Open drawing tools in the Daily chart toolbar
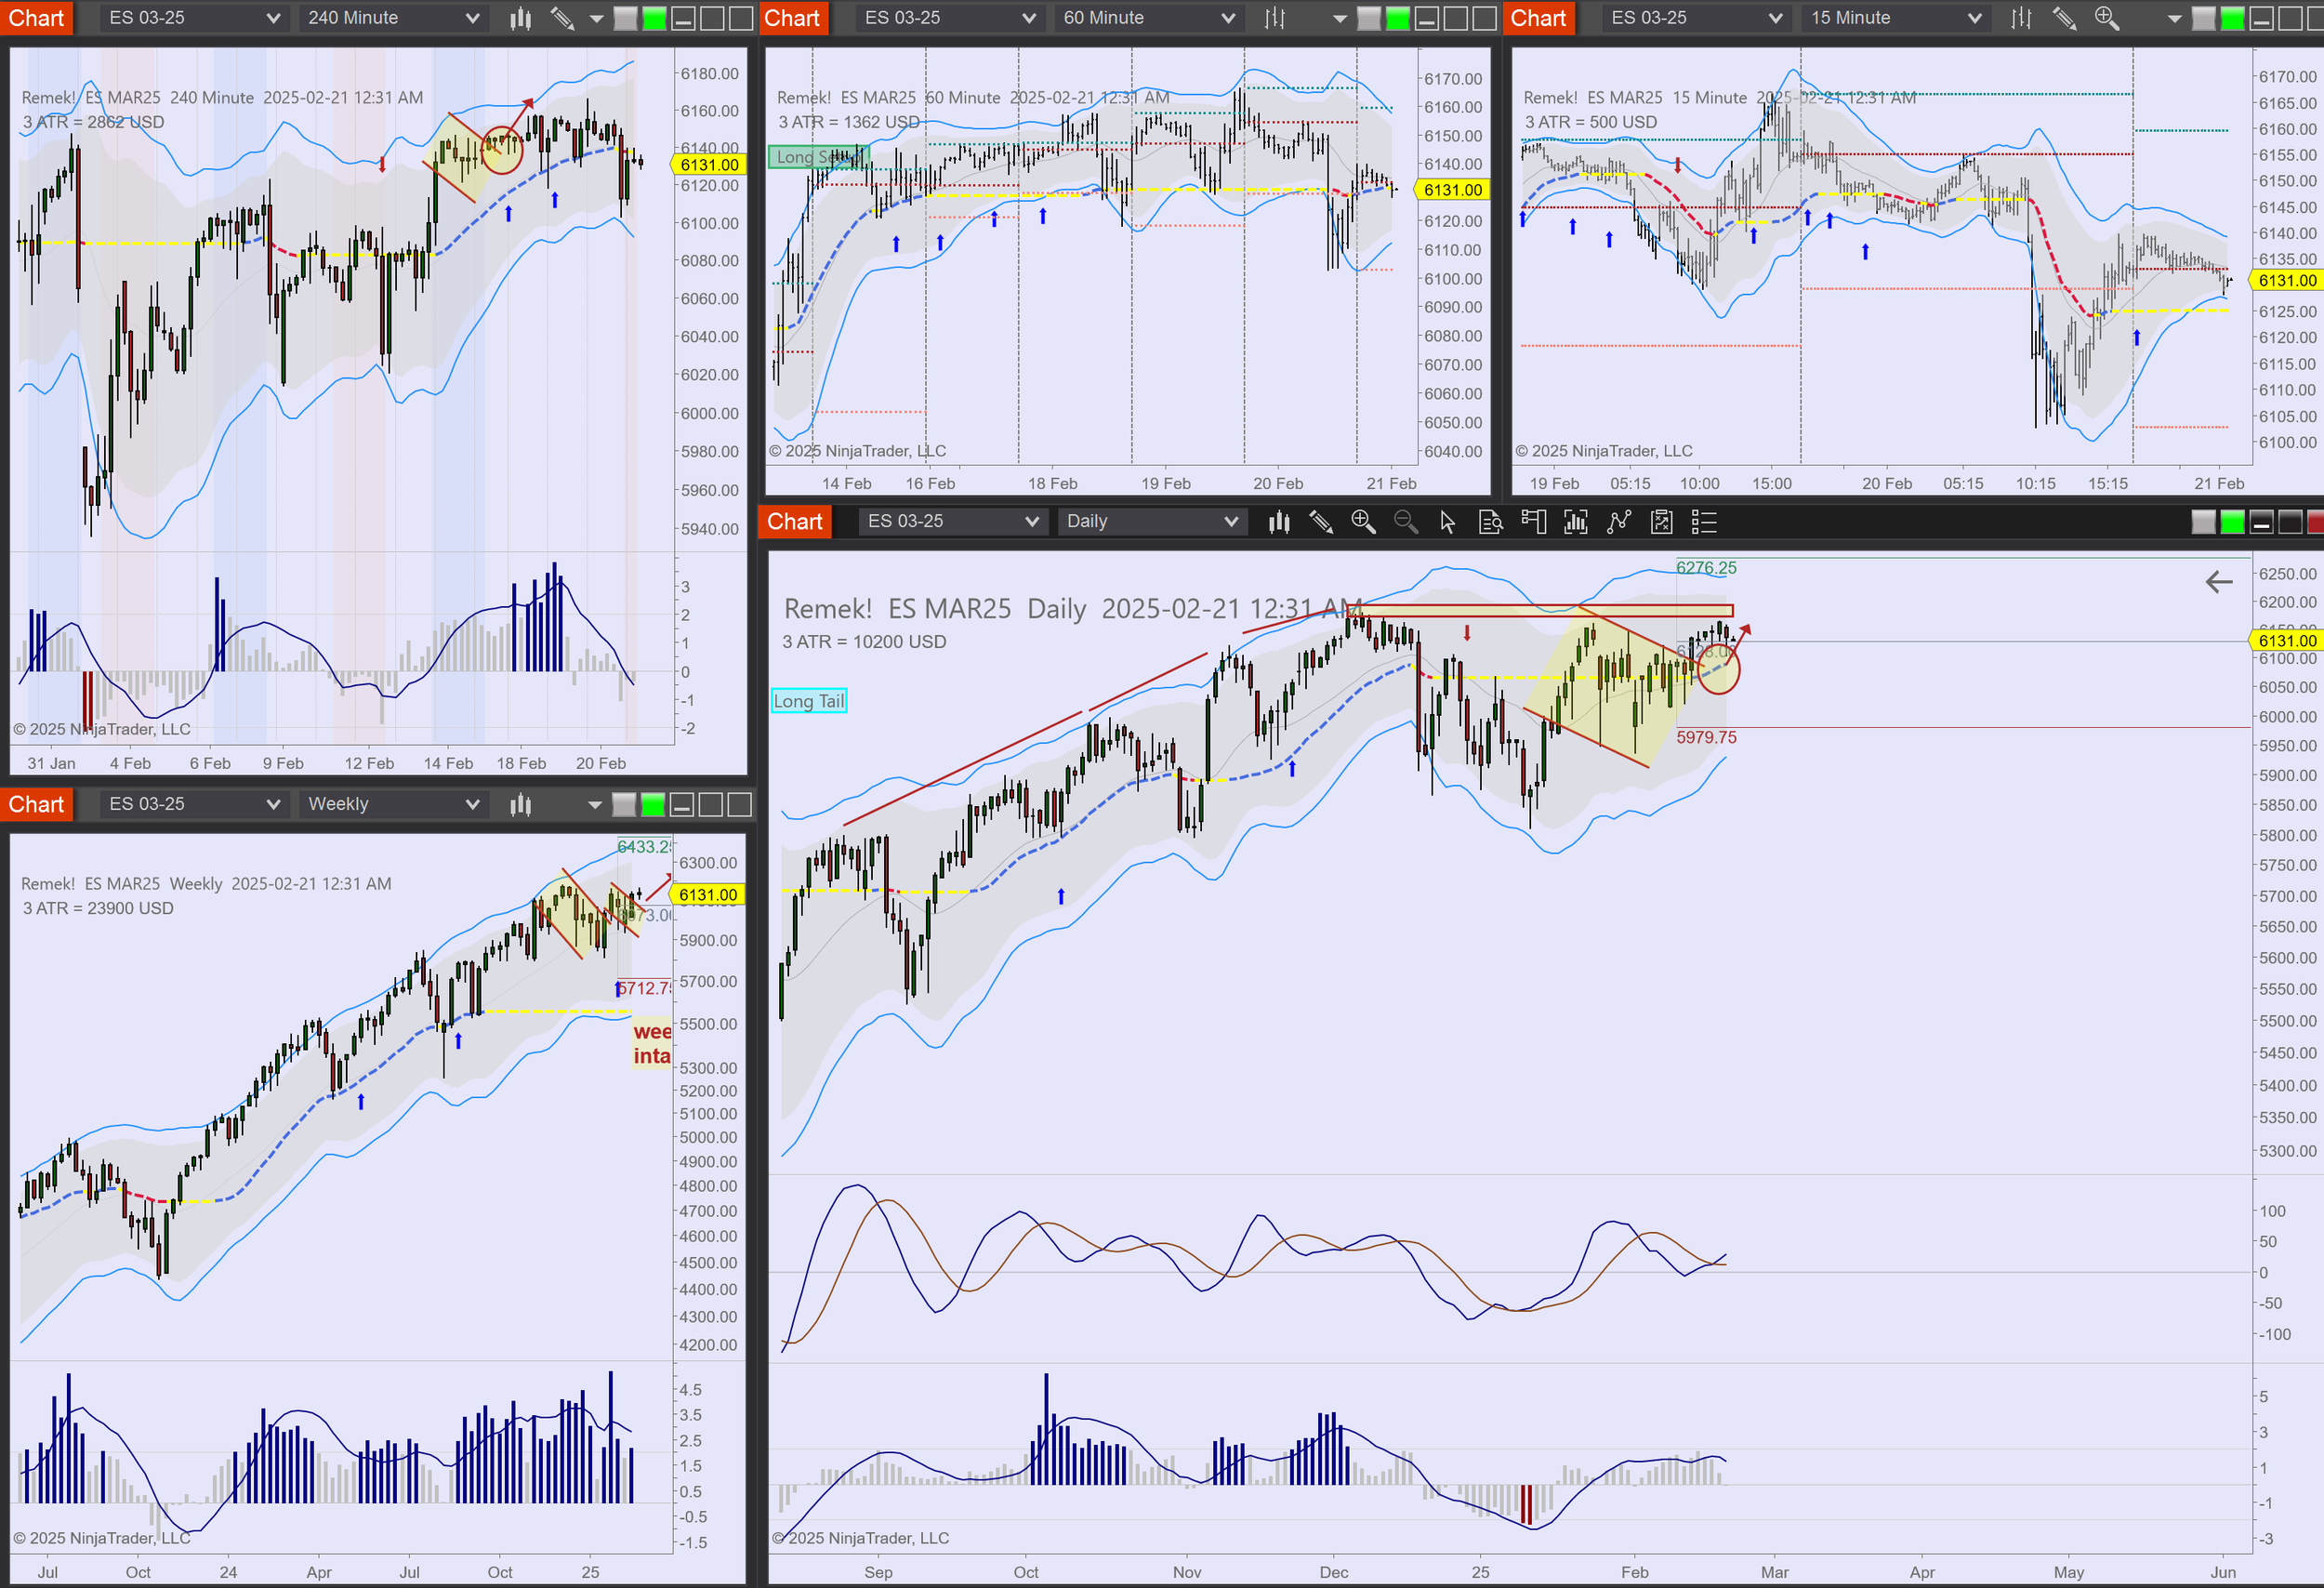This screenshot has height=1588, width=2324. pos(1321,522)
